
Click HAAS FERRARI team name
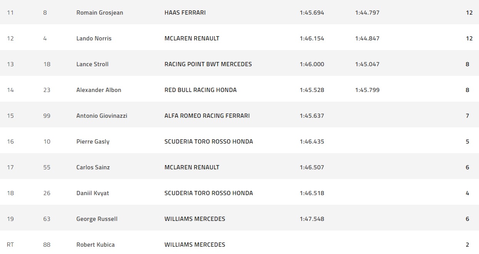(x=185, y=13)
